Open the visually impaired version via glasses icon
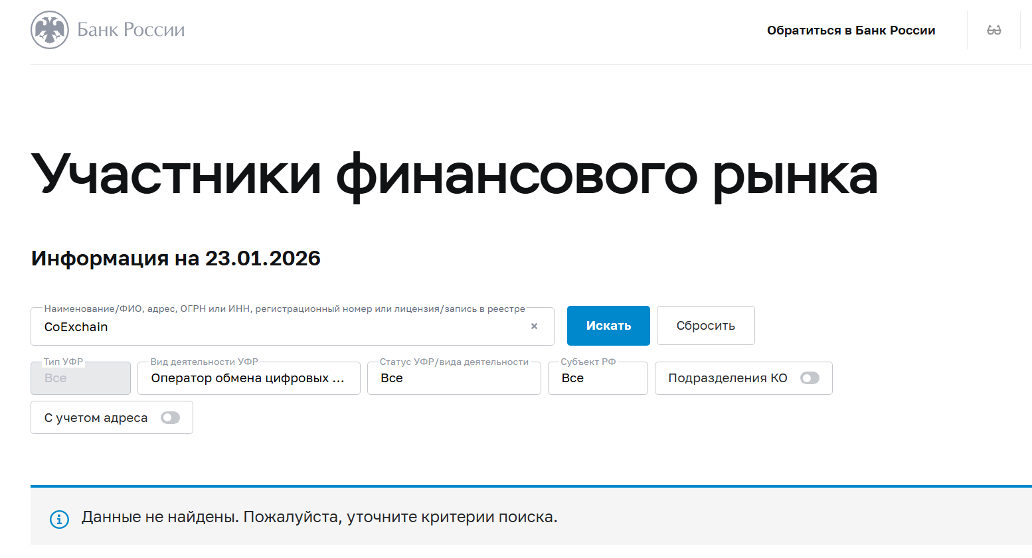 click(x=993, y=31)
